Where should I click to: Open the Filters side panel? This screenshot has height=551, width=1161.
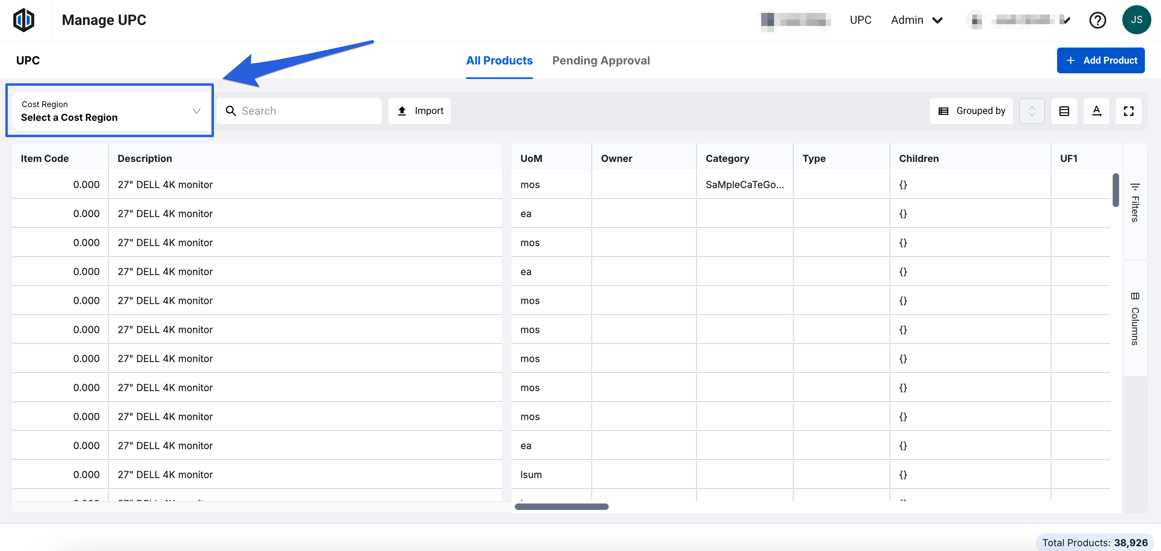[1135, 202]
